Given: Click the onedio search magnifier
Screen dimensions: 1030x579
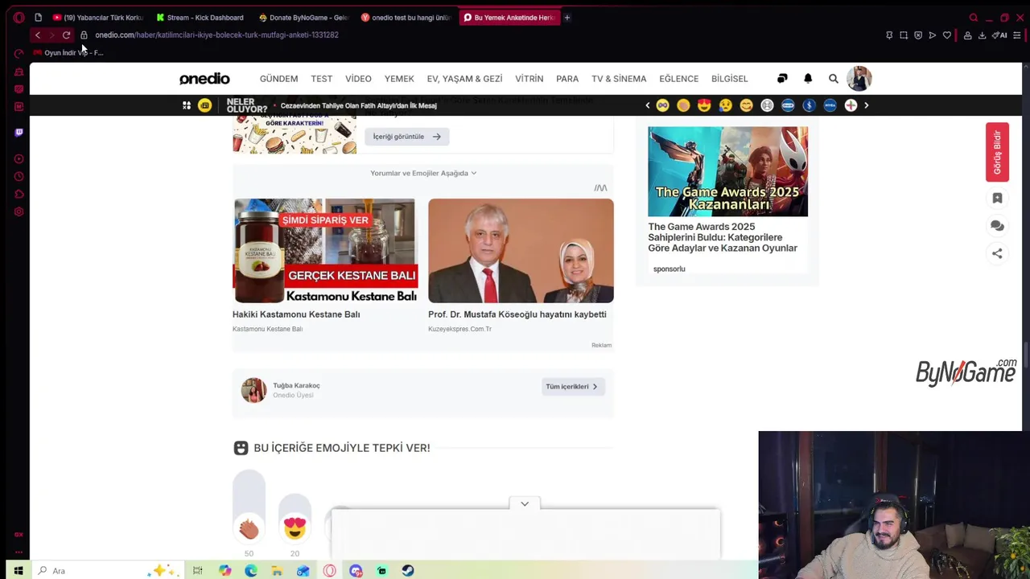Looking at the screenshot, I should tap(834, 79).
